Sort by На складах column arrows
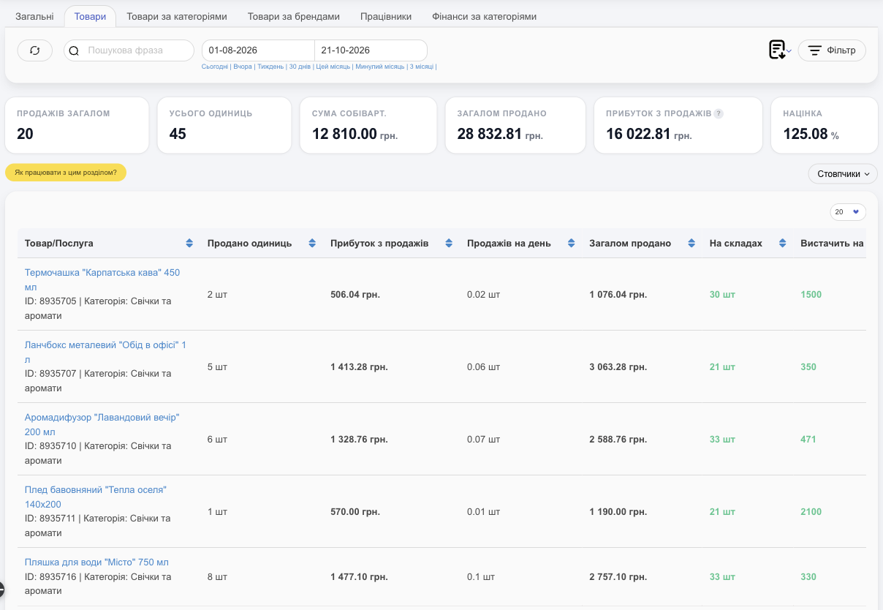The height and width of the screenshot is (610, 883). coord(782,244)
